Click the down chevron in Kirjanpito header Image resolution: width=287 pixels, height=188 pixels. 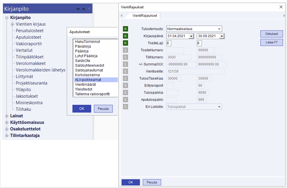78,9
